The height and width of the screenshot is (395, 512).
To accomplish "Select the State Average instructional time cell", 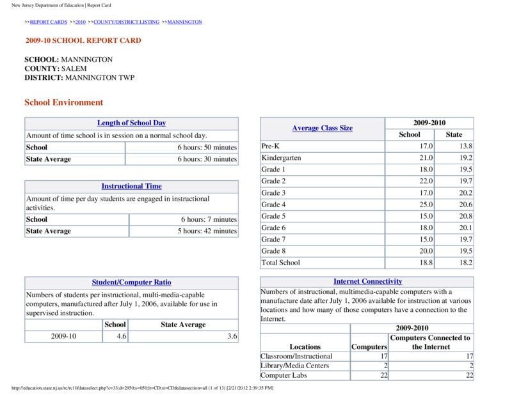I will click(184, 231).
